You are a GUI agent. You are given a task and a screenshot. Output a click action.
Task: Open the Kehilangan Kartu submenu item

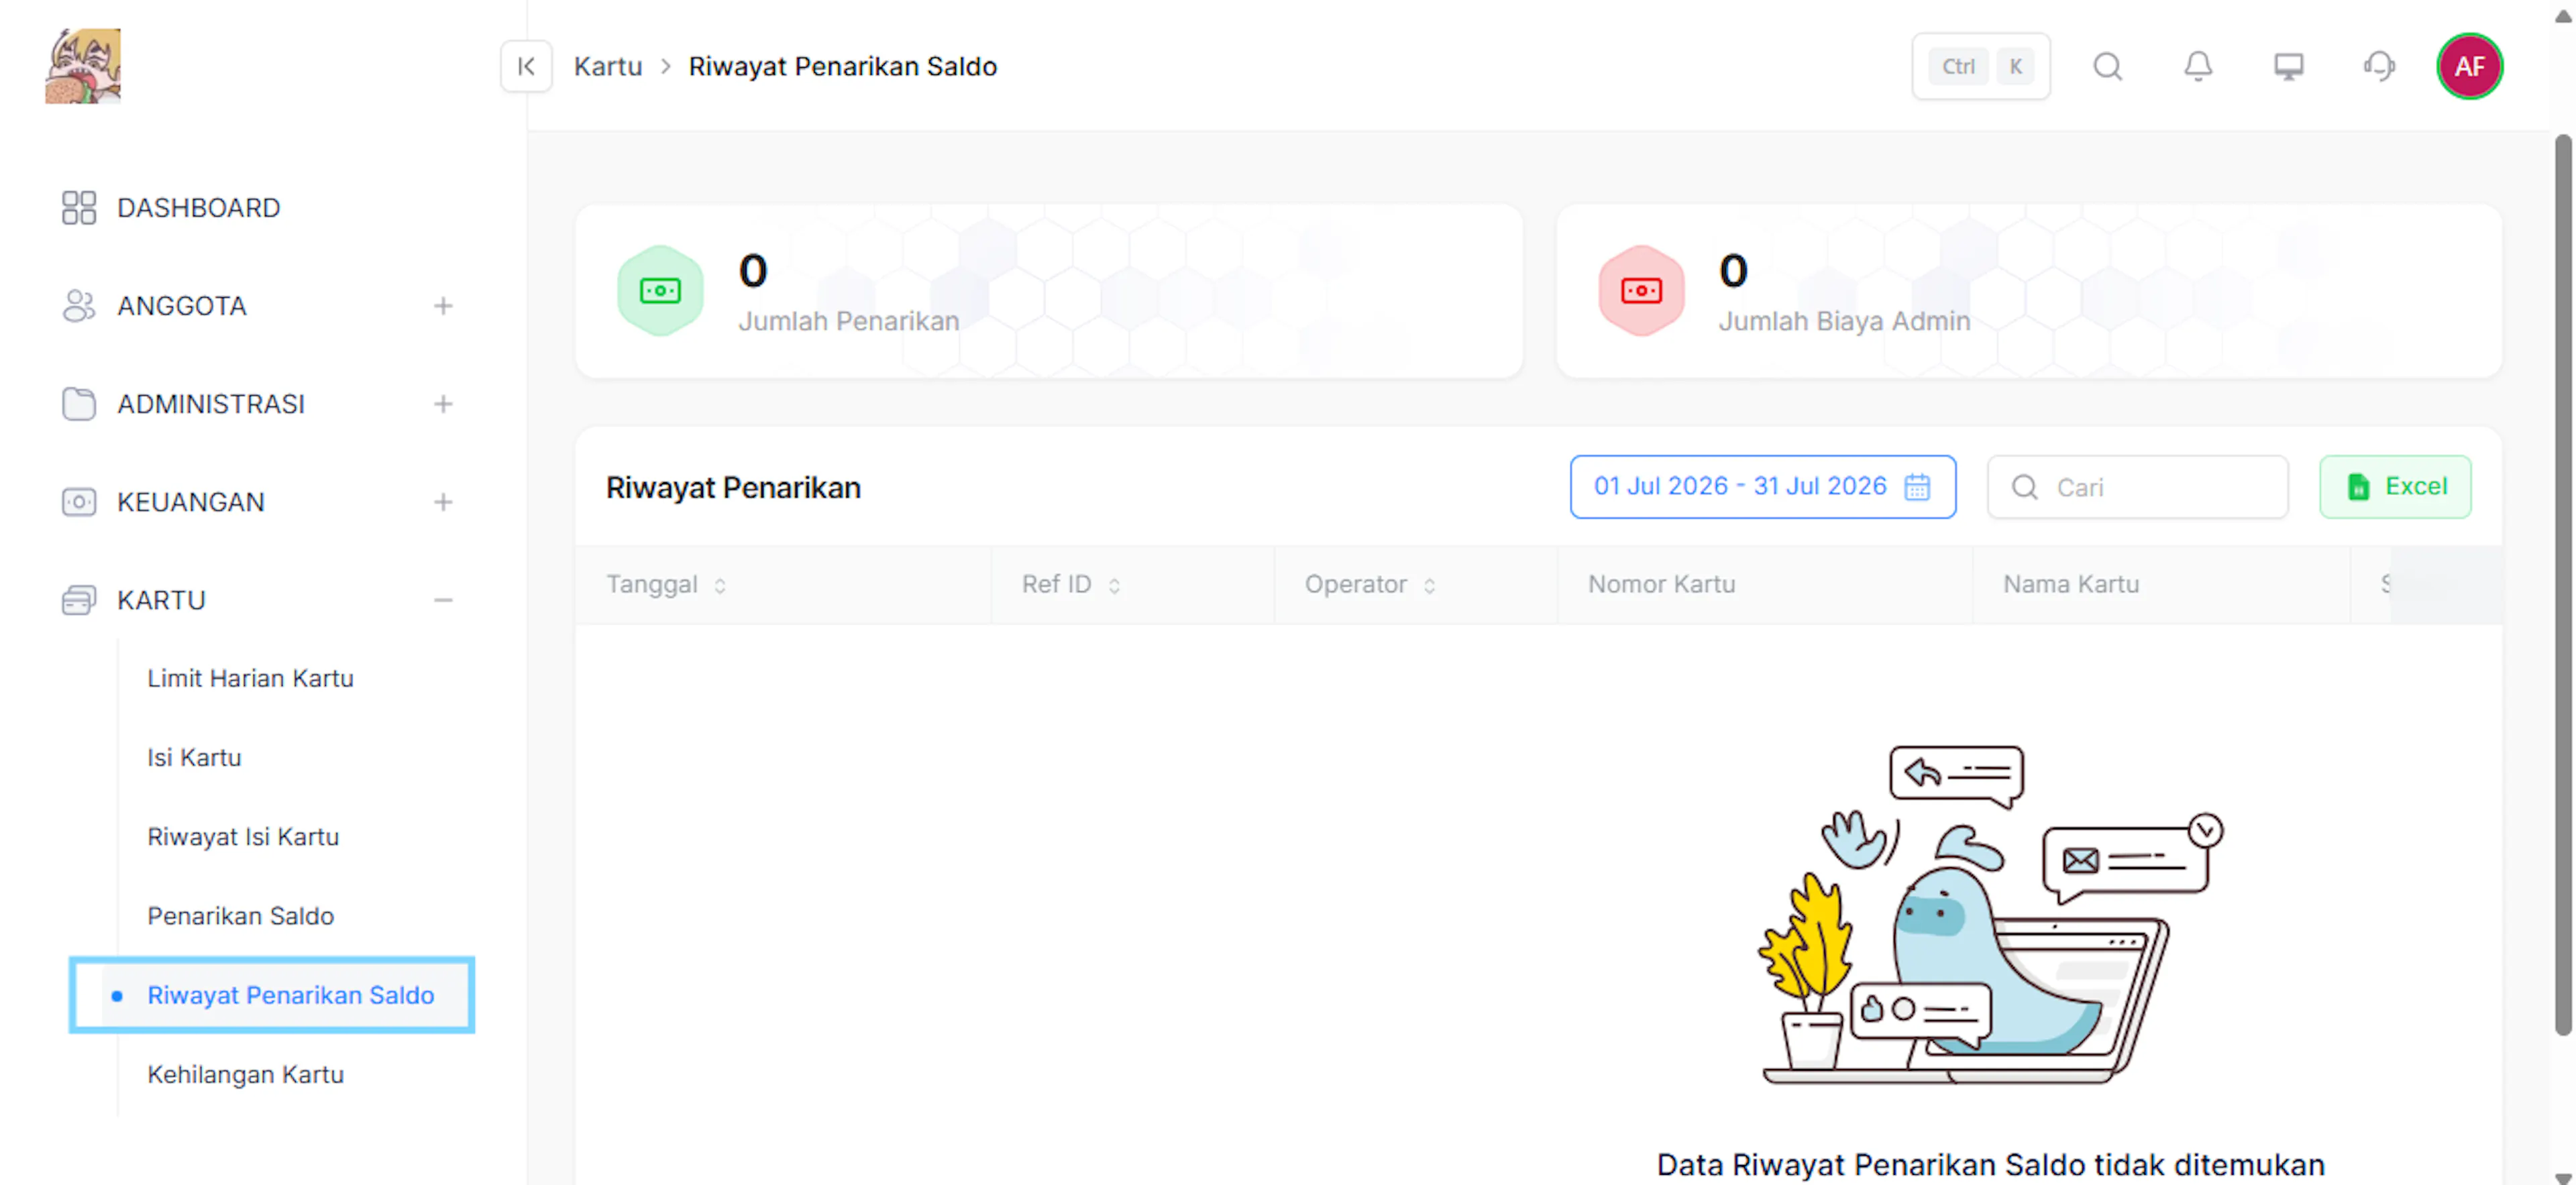245,1074
